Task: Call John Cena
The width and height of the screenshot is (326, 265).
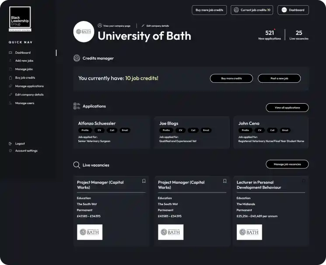Action: coord(272,130)
